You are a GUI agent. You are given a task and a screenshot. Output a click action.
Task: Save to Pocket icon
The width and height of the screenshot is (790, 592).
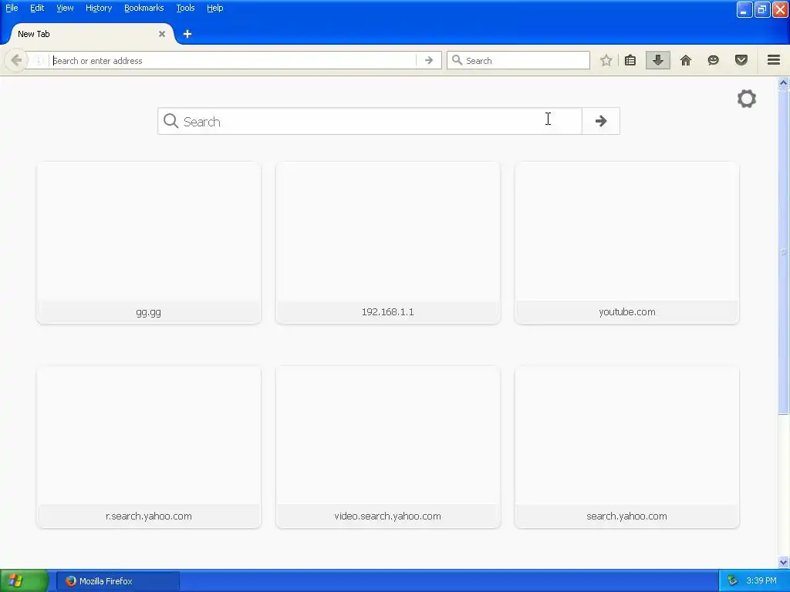741,60
